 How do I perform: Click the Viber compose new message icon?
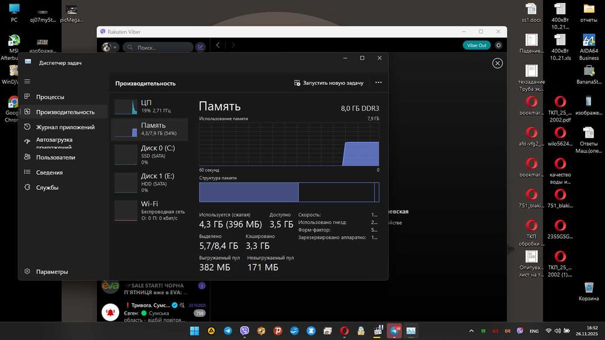pyautogui.click(x=200, y=47)
